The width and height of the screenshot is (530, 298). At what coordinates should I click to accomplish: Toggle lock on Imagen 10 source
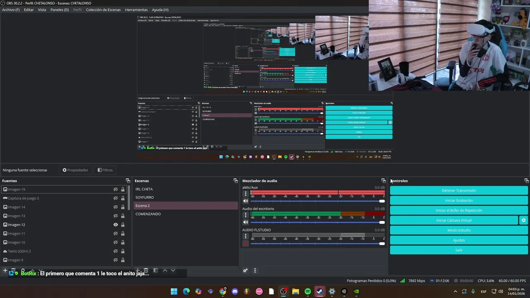123,243
